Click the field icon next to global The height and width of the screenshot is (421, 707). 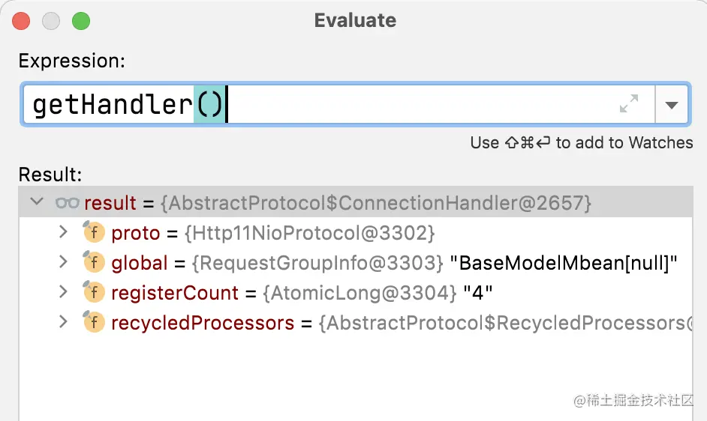94,262
